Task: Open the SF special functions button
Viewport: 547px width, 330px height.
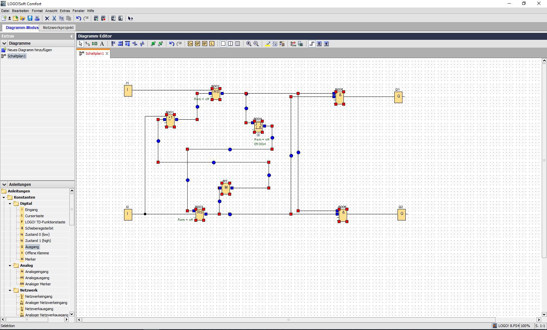Action: pos(204,44)
